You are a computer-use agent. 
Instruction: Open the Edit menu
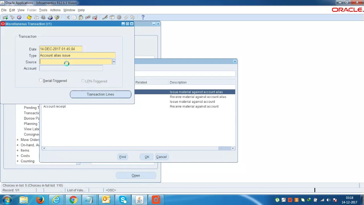(12, 10)
